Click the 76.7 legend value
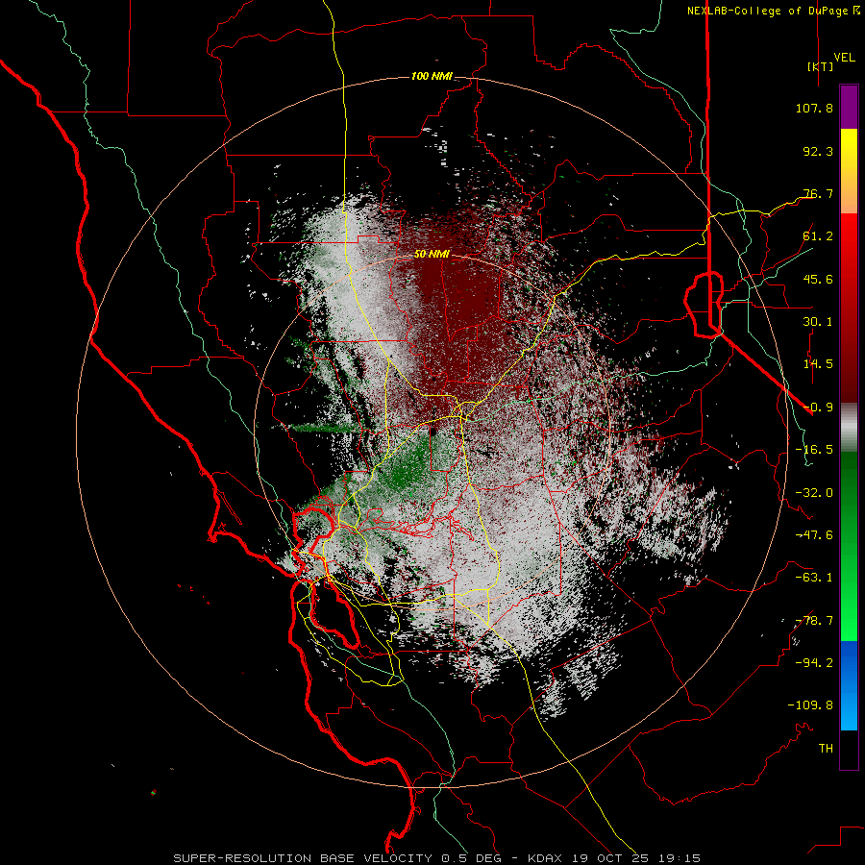The width and height of the screenshot is (865, 865). coord(818,193)
